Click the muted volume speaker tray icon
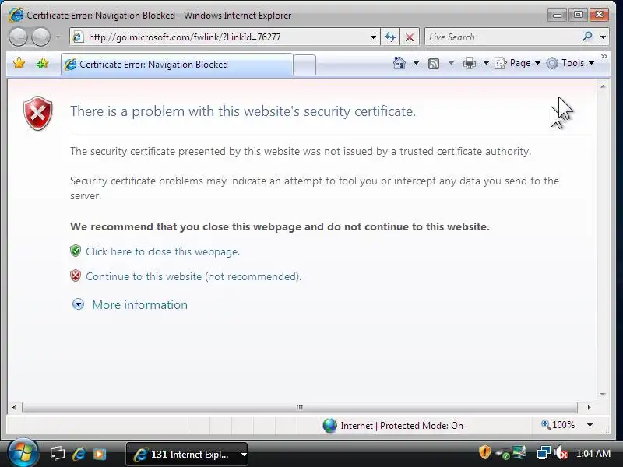623x467 pixels. 561,453
